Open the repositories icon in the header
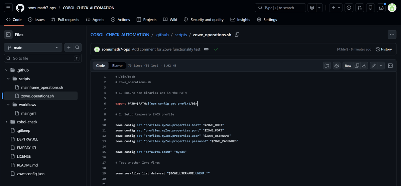Viewport: 401px width, 186px height. point(370,8)
